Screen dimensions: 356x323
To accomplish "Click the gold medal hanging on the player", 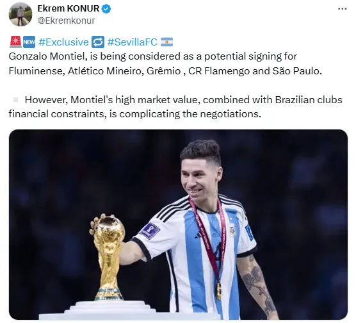I will click(219, 290).
